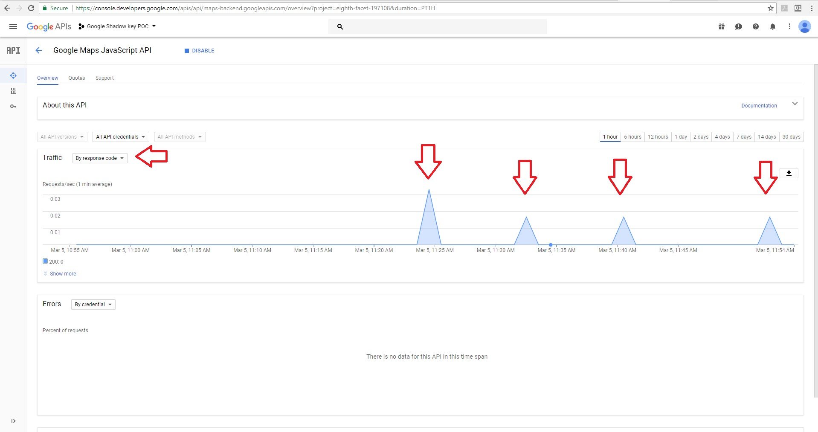Viewport: 818px width, 432px height.
Task: Click the API logo in sidebar
Action: pyautogui.click(x=13, y=50)
